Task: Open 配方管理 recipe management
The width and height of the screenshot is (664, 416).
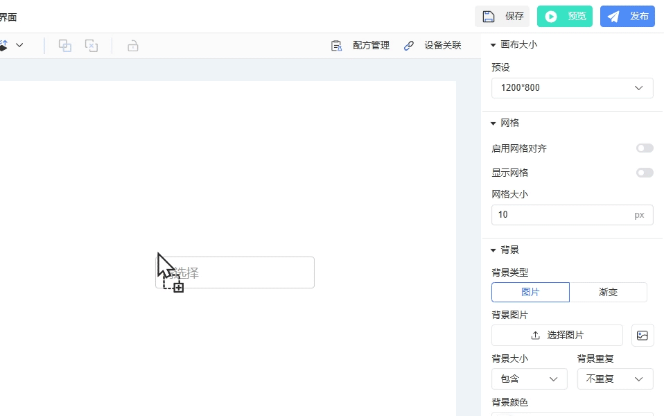Action: pos(360,46)
